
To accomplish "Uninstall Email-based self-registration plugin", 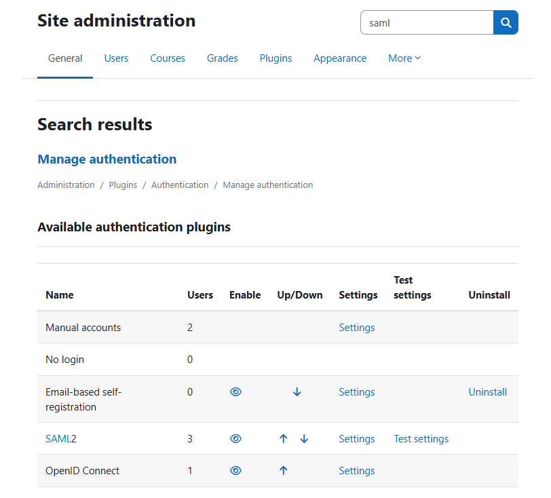I will click(x=487, y=392).
